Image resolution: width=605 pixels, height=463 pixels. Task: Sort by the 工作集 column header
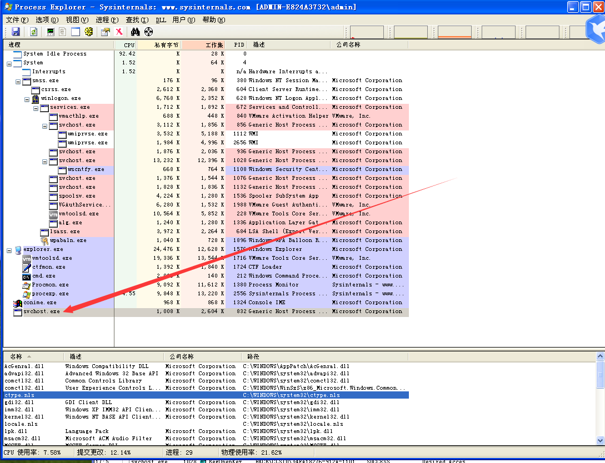[203, 45]
